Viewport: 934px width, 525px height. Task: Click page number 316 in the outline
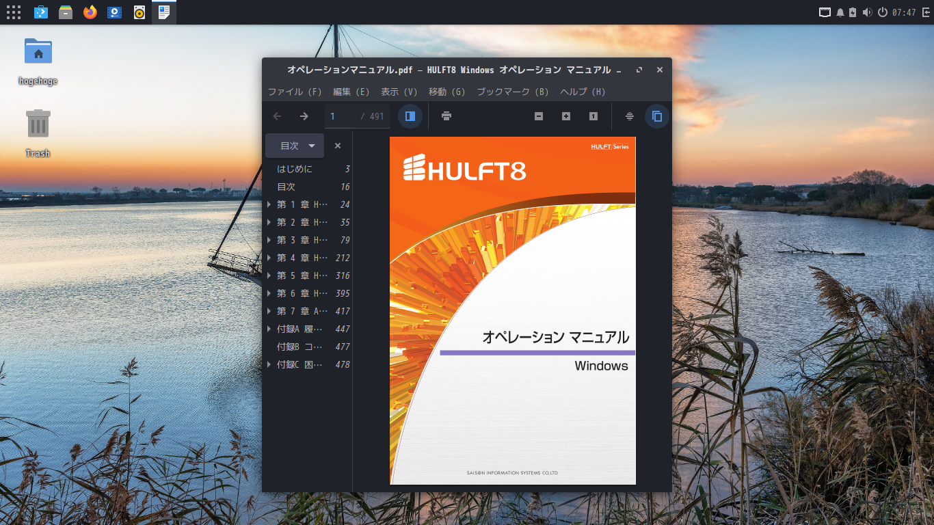(x=343, y=275)
